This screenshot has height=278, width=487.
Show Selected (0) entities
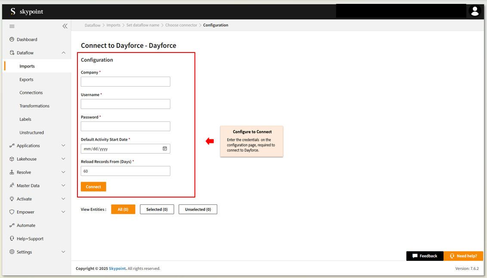click(x=157, y=209)
